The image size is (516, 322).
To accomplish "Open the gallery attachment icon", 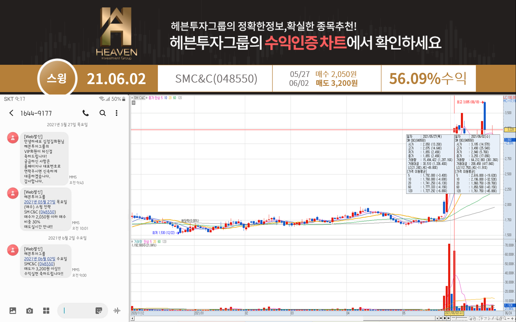I will click(13, 311).
